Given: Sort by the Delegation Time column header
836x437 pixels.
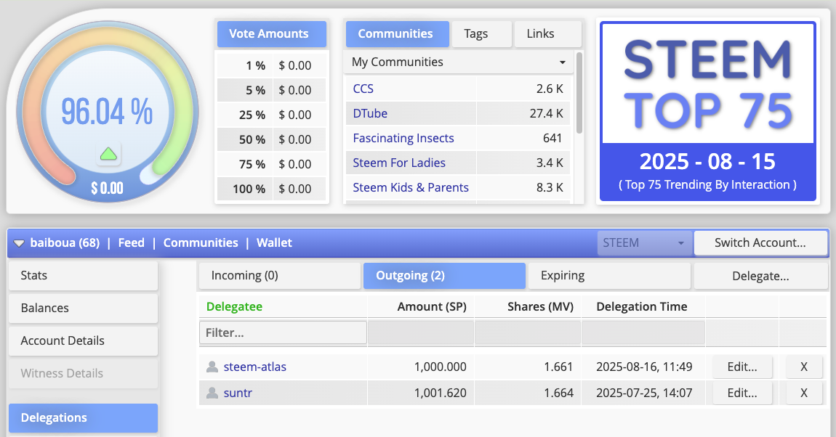Looking at the screenshot, I should pos(641,306).
